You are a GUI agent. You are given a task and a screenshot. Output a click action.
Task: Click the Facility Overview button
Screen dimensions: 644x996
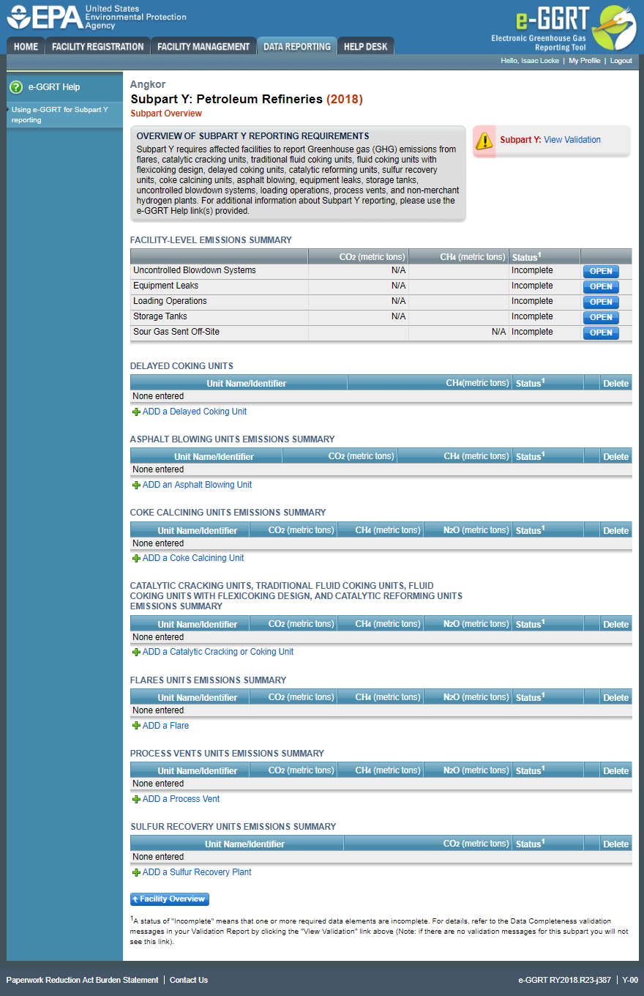(170, 899)
